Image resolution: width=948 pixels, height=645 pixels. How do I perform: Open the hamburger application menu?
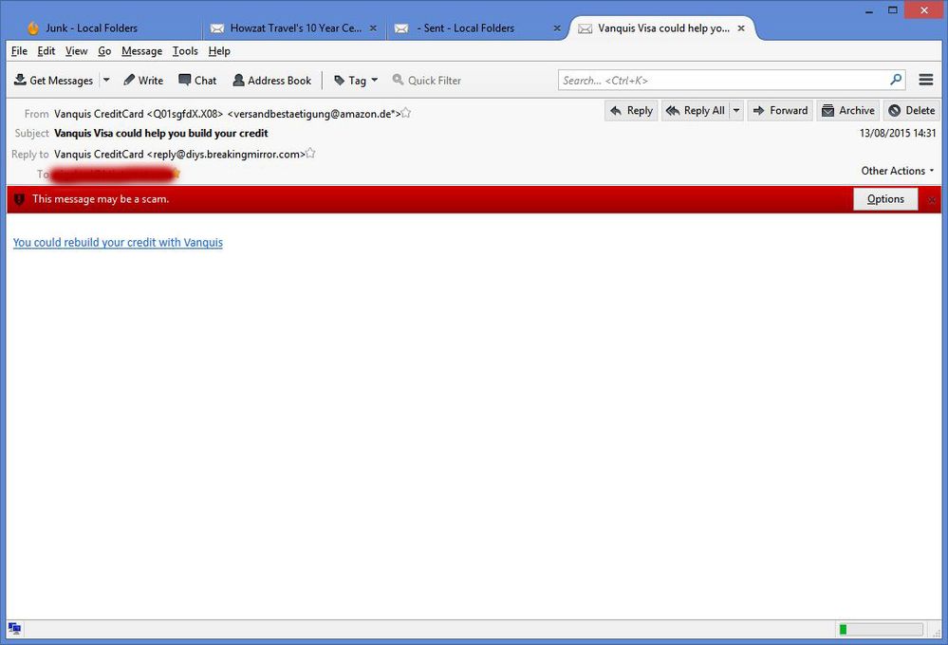pos(925,80)
